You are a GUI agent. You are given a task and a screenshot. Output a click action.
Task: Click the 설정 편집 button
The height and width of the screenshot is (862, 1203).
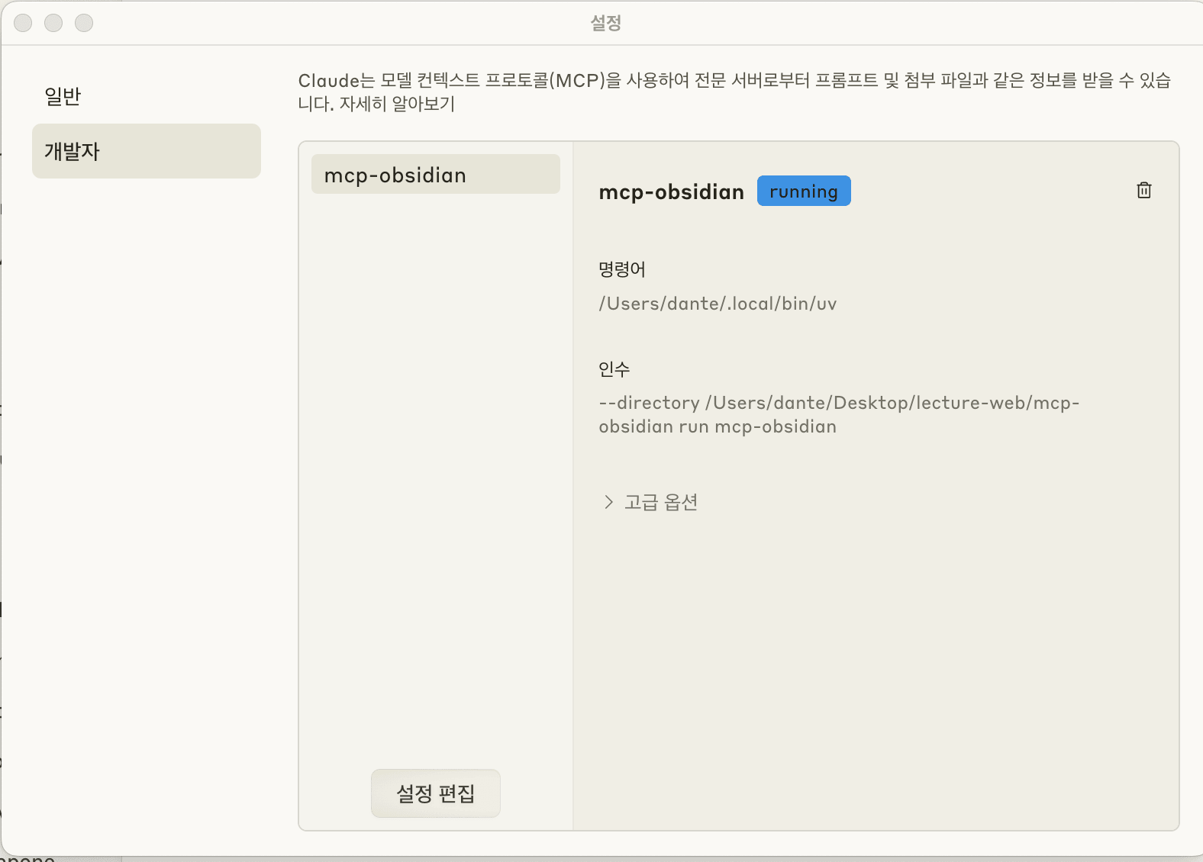point(436,793)
